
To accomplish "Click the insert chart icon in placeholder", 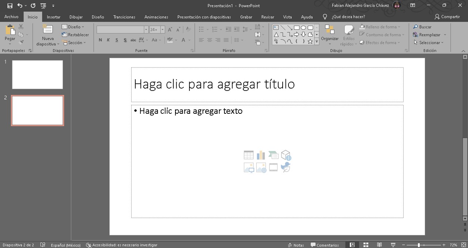I will pyautogui.click(x=261, y=155).
